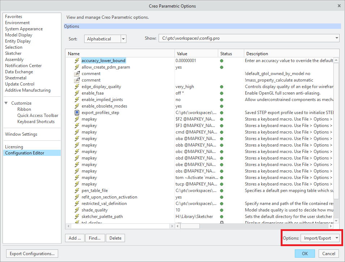The width and height of the screenshot is (345, 262).
Task: Open the Sheetmetal settings page
Action: pos(16,78)
